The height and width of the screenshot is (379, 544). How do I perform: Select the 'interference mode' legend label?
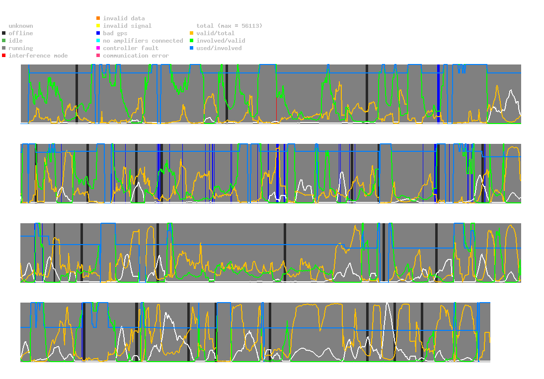[x=38, y=56]
